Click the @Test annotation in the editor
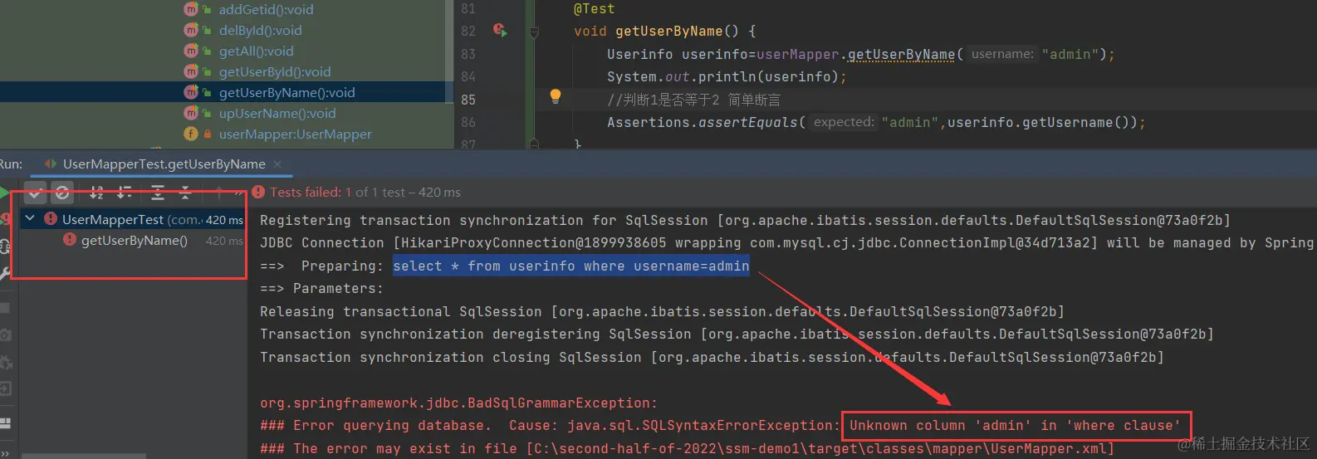 coord(595,8)
